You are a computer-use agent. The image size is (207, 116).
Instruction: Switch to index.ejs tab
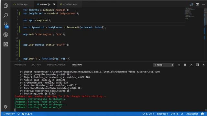(22, 4)
